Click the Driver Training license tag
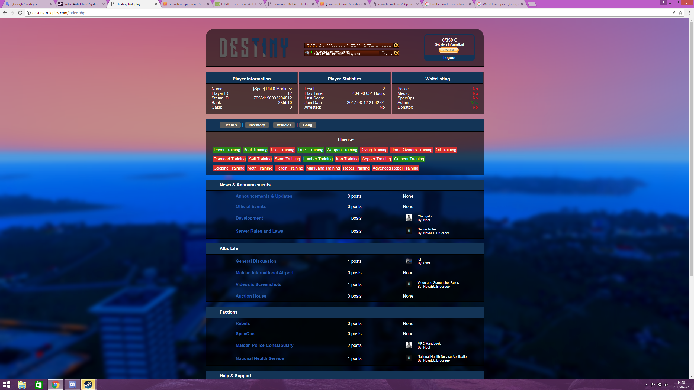 pyautogui.click(x=227, y=150)
